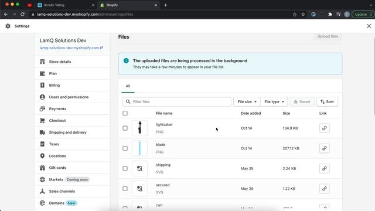The image size is (375, 211).
Task: Copy link icon for lightsaber file
Action: tap(324, 128)
